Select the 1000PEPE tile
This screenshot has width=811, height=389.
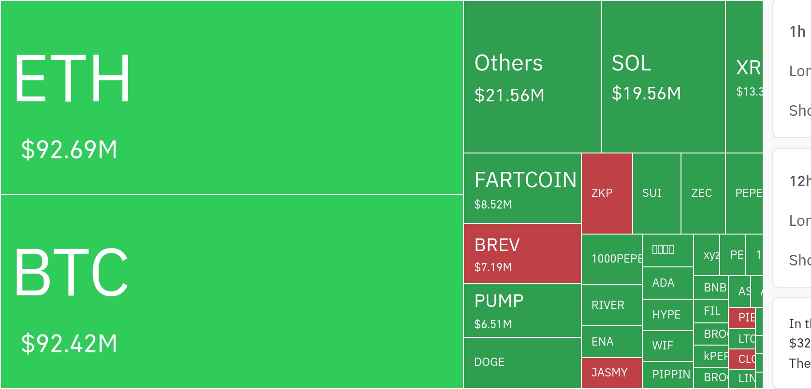(x=612, y=259)
